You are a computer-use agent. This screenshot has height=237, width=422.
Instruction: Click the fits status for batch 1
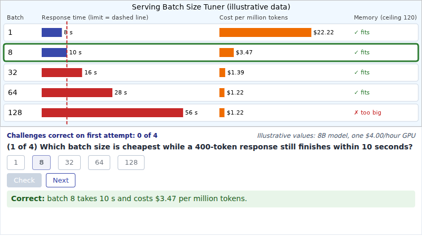[362, 32]
